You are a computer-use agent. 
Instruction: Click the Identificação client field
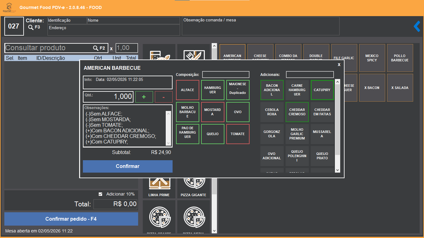(67, 20)
